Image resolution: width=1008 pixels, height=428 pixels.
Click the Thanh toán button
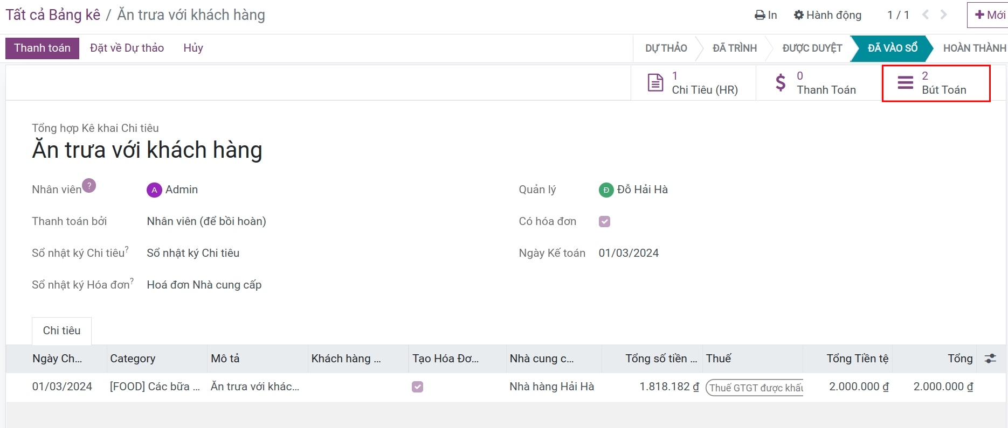click(42, 48)
